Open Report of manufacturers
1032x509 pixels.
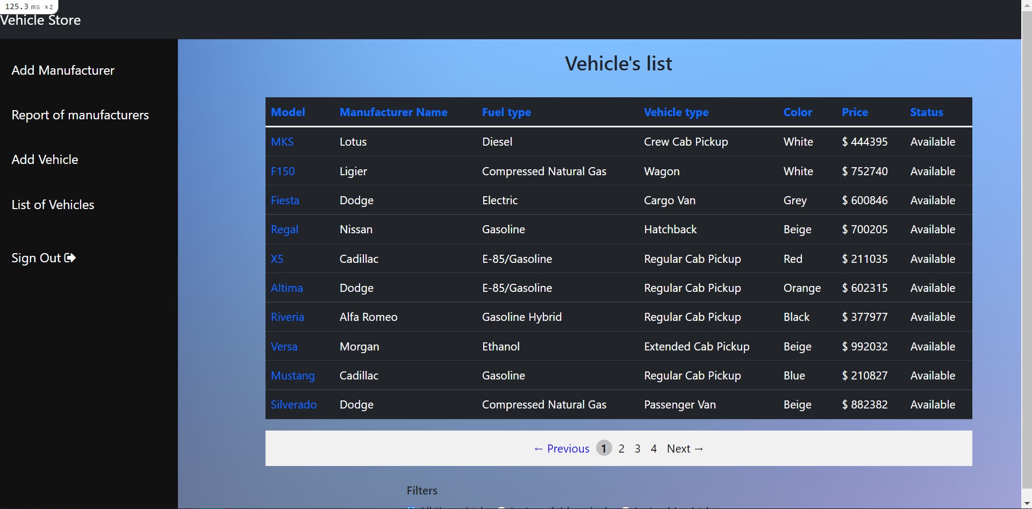[x=80, y=115]
